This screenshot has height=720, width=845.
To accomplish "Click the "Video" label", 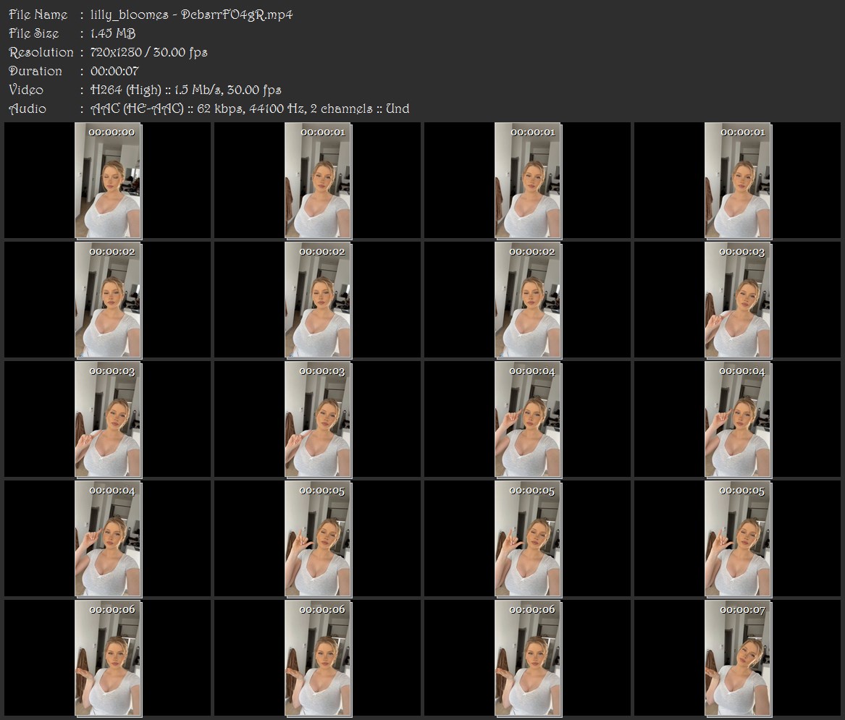I will (26, 90).
